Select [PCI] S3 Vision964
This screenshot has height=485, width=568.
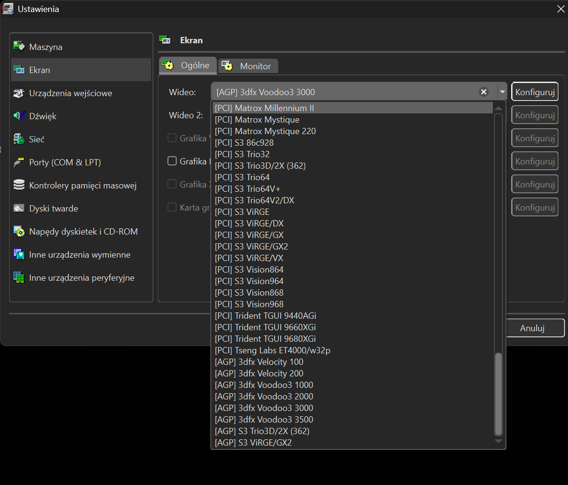(x=352, y=281)
